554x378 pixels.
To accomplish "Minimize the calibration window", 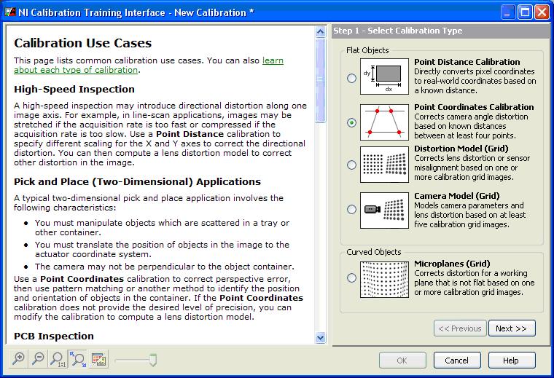I will [x=508, y=12].
